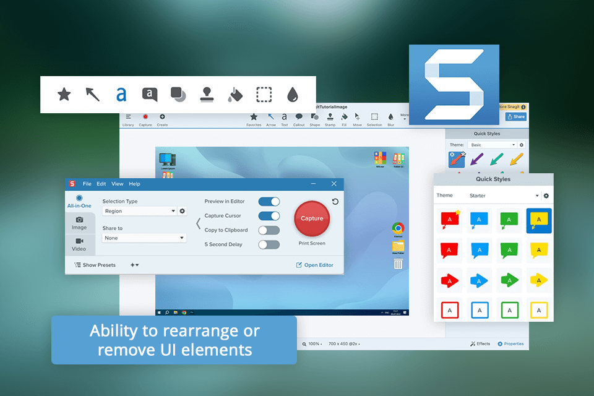Expand the Theme Basic dropdown in editor
Viewport: 594px width, 396px height.
492,145
